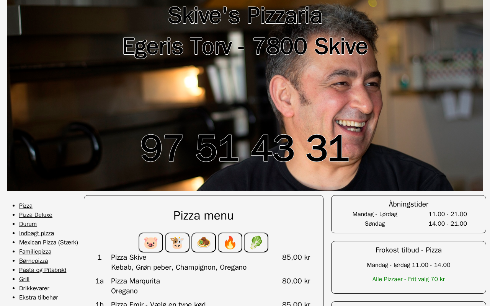The height and width of the screenshot is (306, 490).
Task: Toggle the cow beef filter icon
Action: pyautogui.click(x=177, y=243)
